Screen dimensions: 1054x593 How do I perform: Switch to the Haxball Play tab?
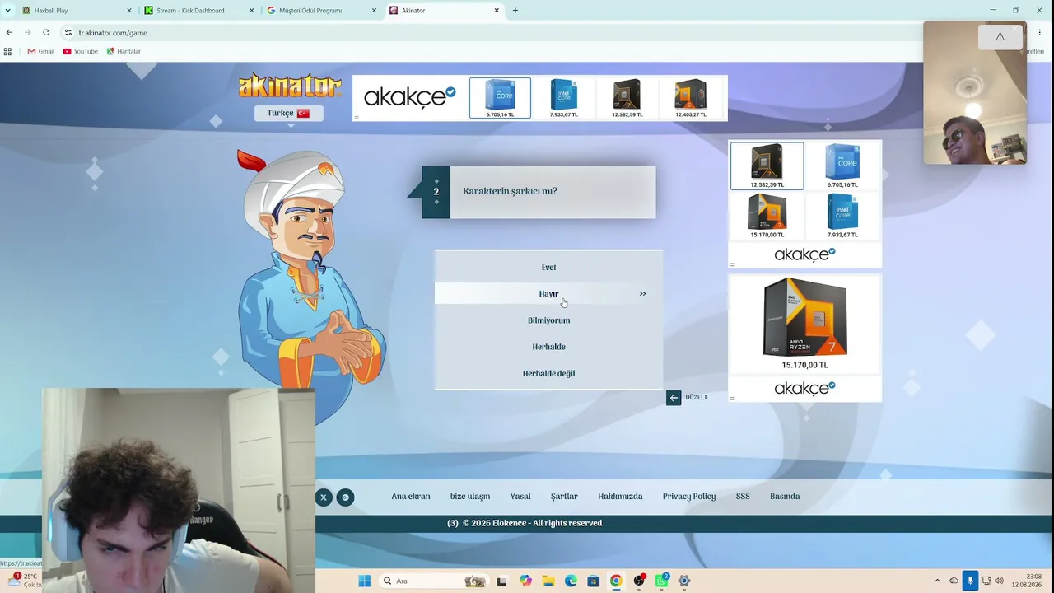point(77,11)
